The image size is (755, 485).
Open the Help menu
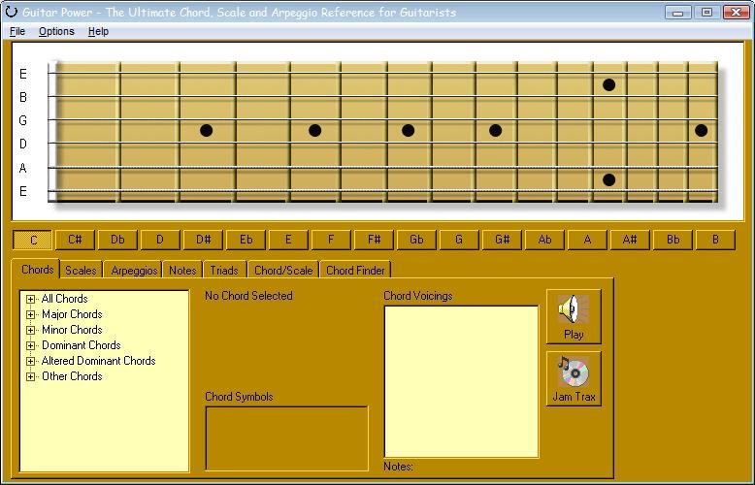coord(98,31)
